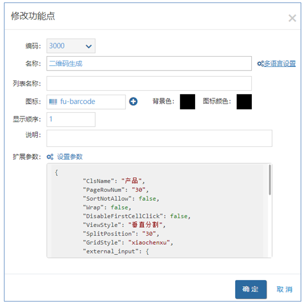
Task: Click the JSON editor scrollbar thumb
Action: pos(269,180)
